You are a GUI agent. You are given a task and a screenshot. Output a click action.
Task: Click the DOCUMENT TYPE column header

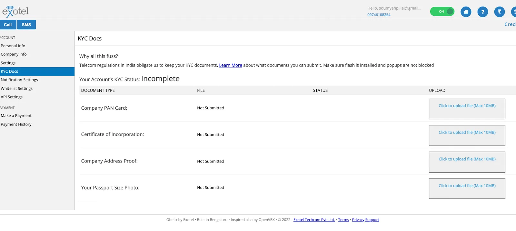coord(98,90)
